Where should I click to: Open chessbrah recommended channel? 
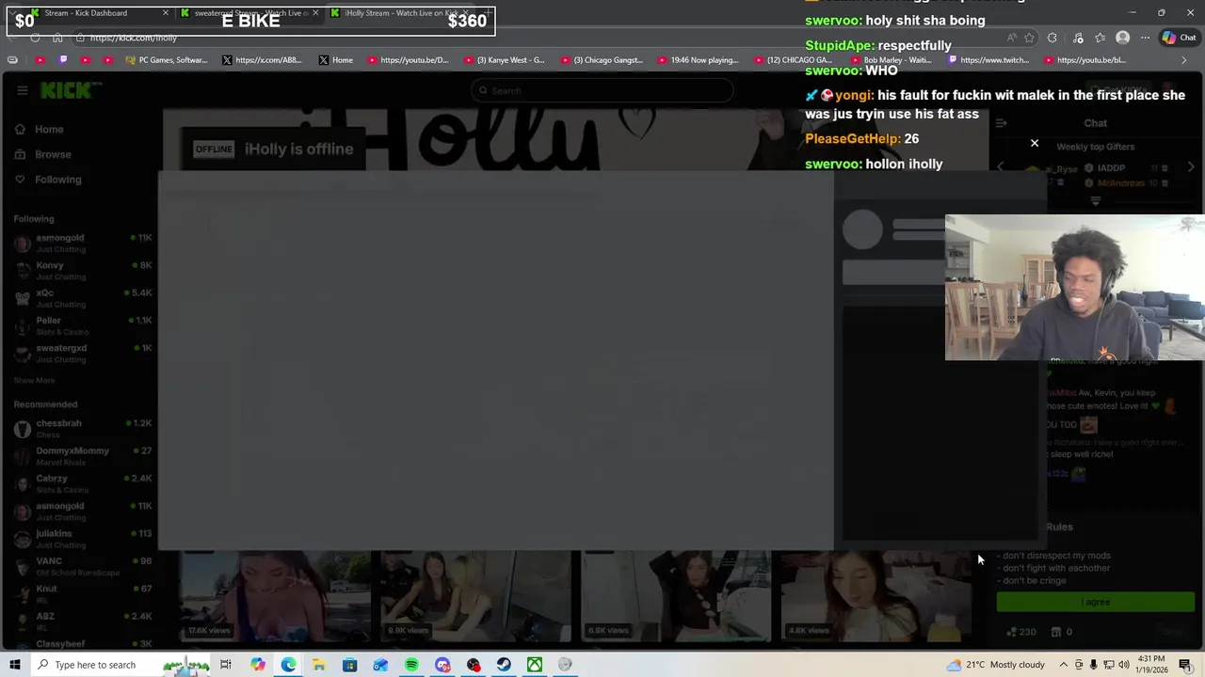[x=82, y=428]
